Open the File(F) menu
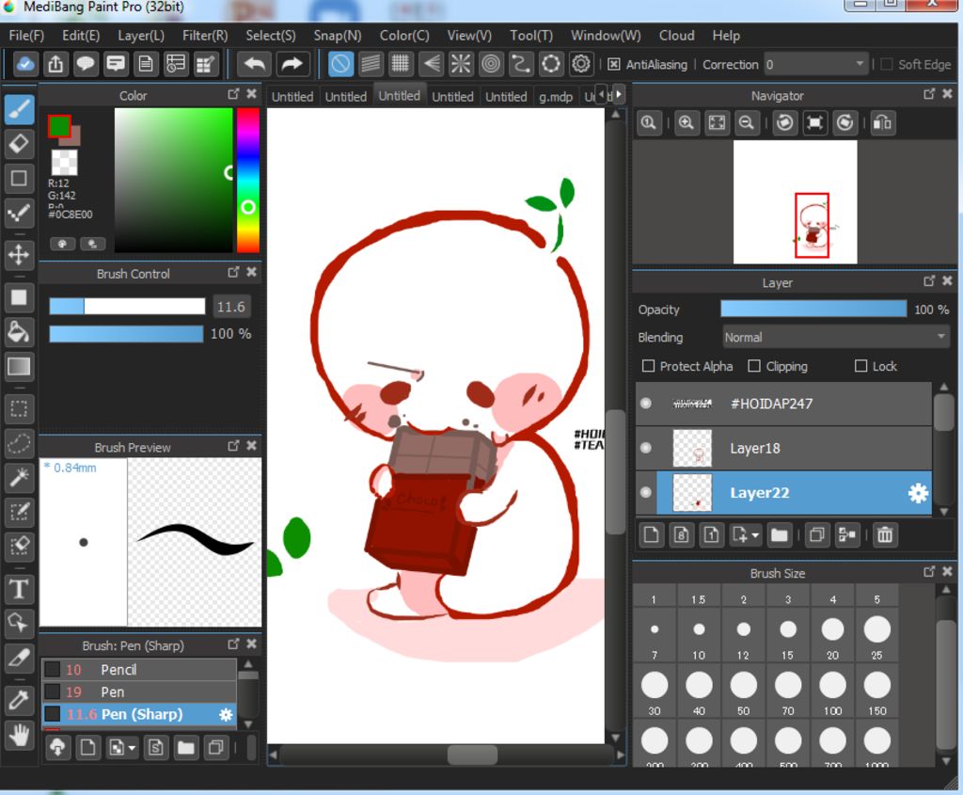963x795 pixels. pyautogui.click(x=26, y=36)
